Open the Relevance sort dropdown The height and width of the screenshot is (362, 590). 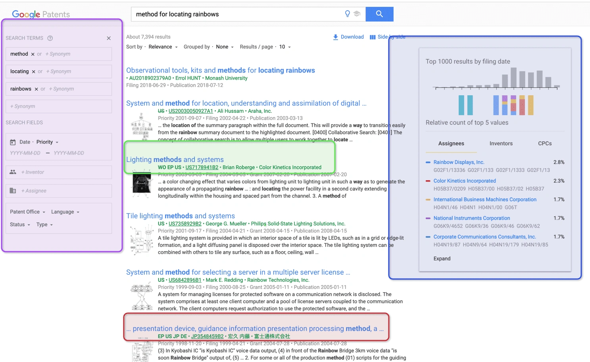163,47
